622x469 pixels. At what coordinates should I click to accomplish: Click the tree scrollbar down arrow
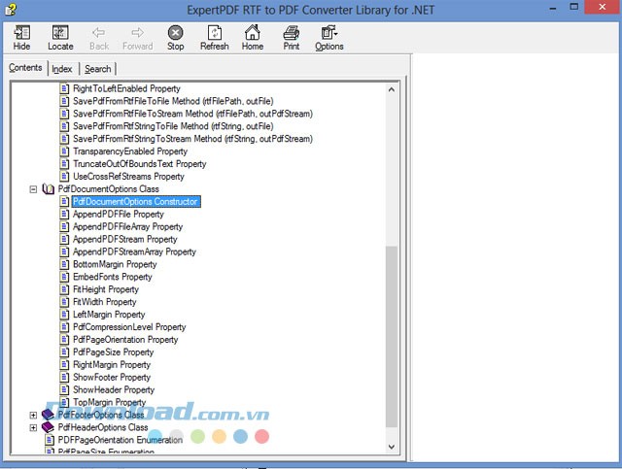(x=392, y=447)
